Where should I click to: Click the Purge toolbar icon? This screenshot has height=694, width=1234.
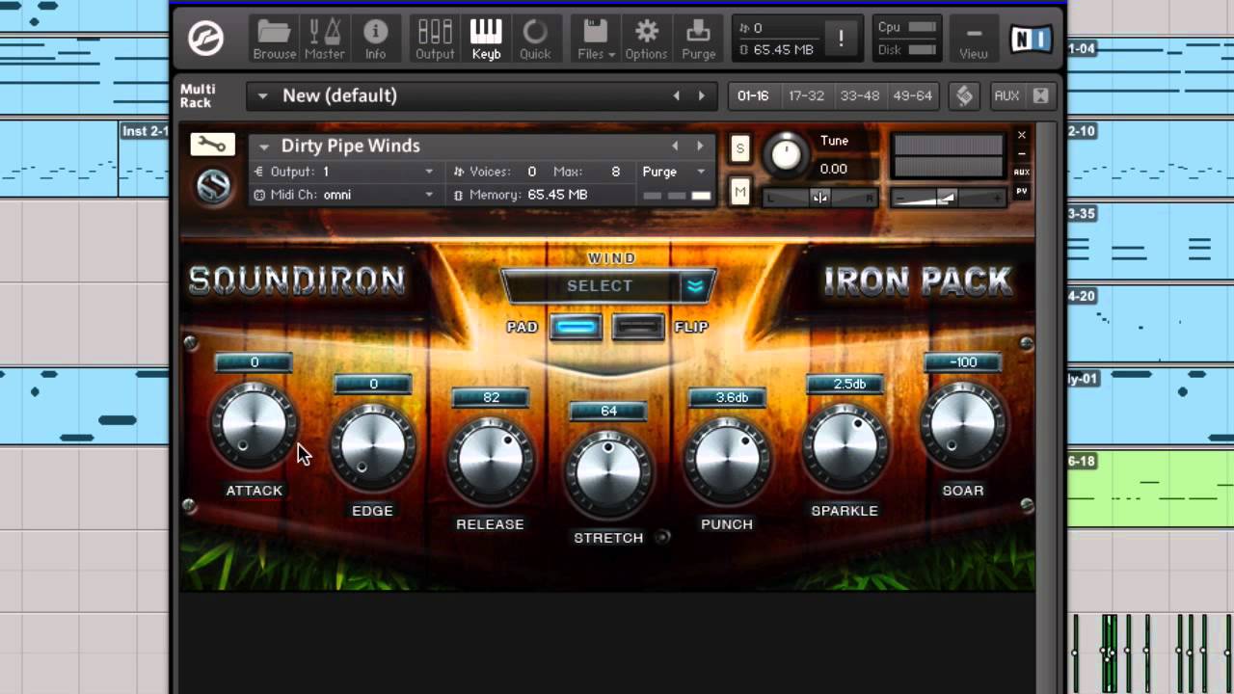click(x=698, y=40)
